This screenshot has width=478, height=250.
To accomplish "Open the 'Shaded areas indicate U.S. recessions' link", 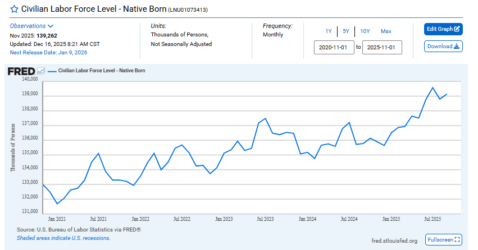I will coord(63,238).
